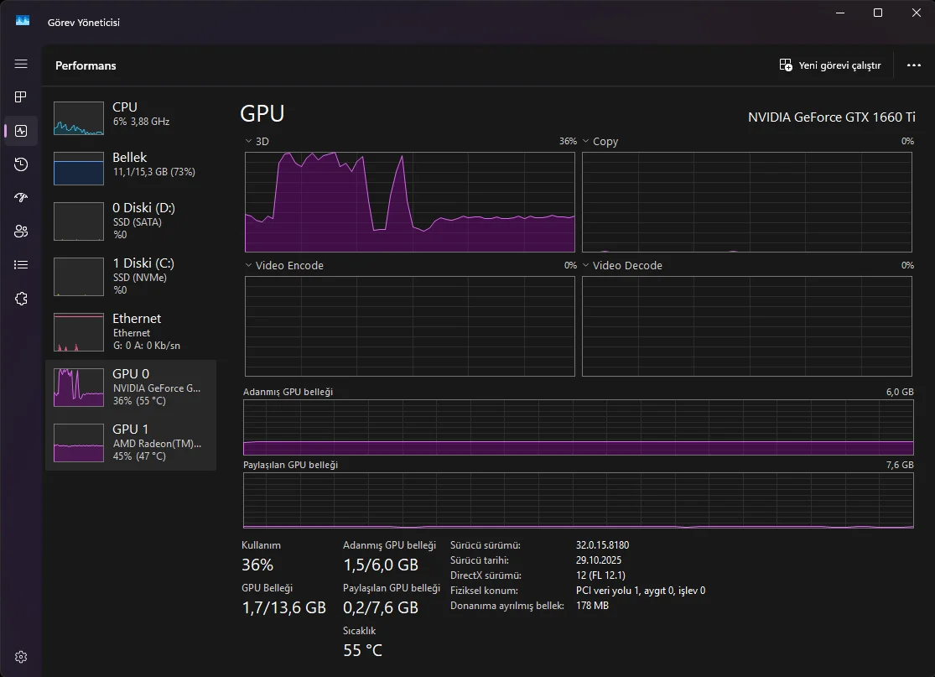
Task: Open the Video Decode graph dropdown
Action: 586,266
